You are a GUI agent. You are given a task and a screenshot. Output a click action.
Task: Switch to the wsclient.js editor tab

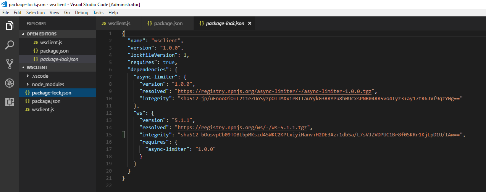coord(118,24)
